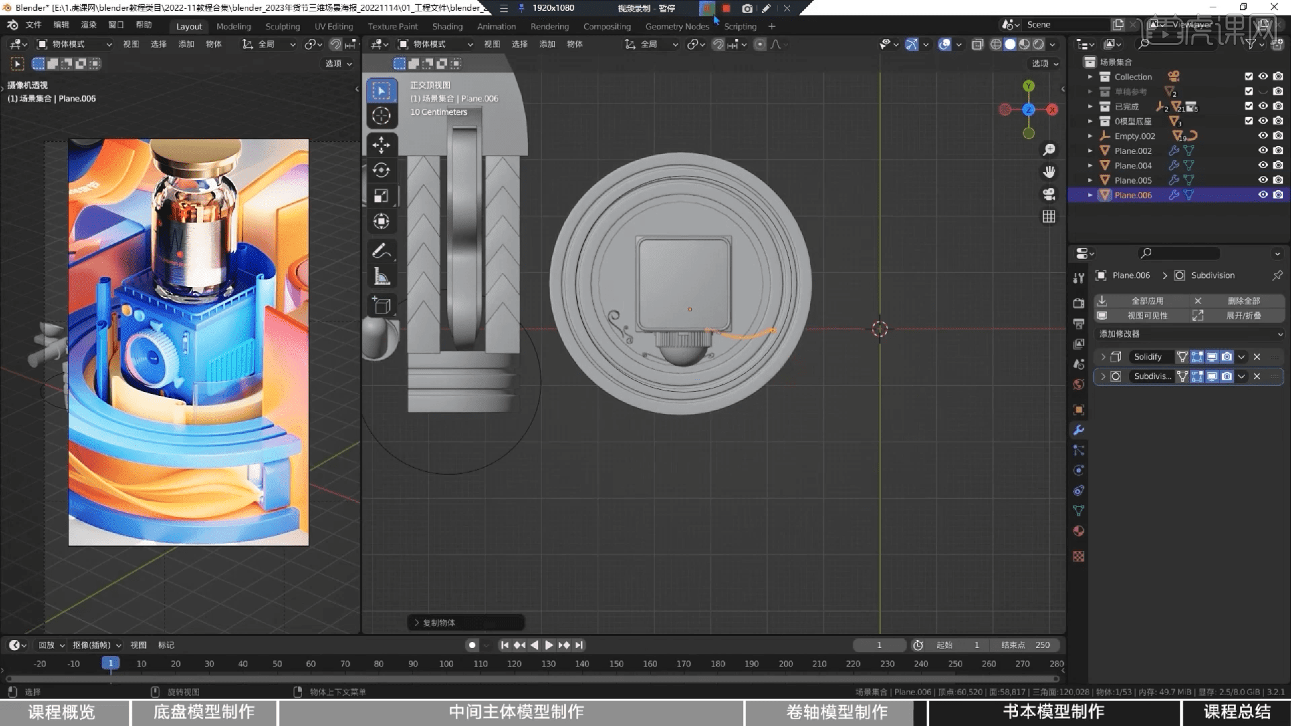
Task: Click the Blender logo menu icon
Action: click(x=13, y=25)
